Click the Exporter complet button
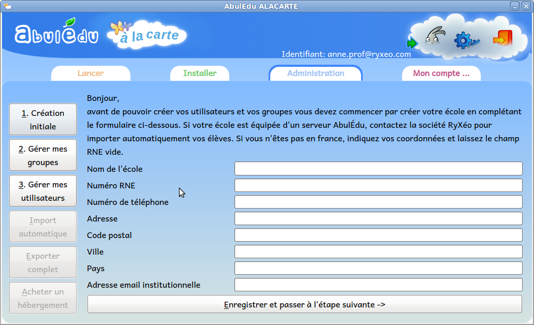 coord(43,262)
